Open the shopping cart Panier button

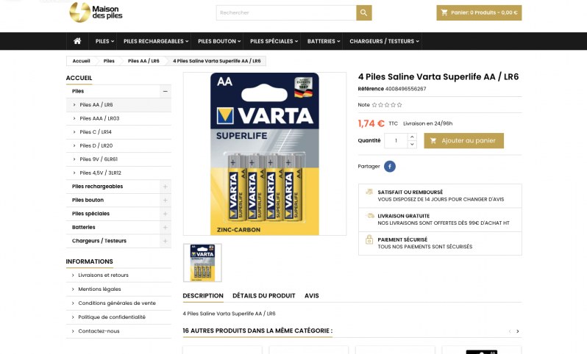click(479, 12)
